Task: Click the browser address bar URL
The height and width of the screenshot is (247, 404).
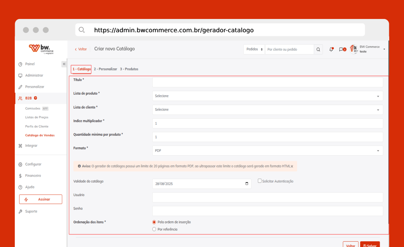Action: click(174, 30)
